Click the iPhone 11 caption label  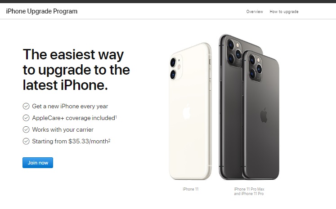[x=191, y=189]
